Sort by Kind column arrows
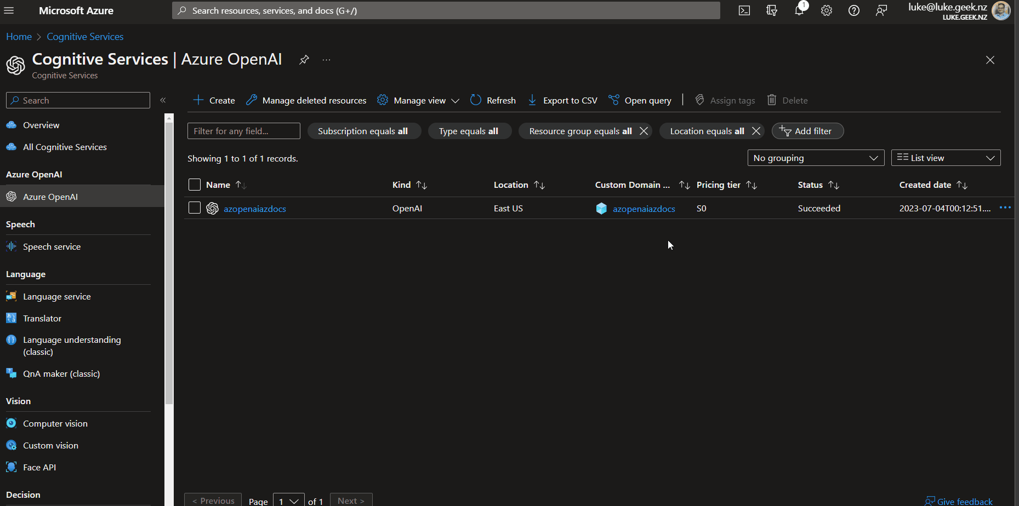Viewport: 1019px width, 506px height. click(x=422, y=185)
